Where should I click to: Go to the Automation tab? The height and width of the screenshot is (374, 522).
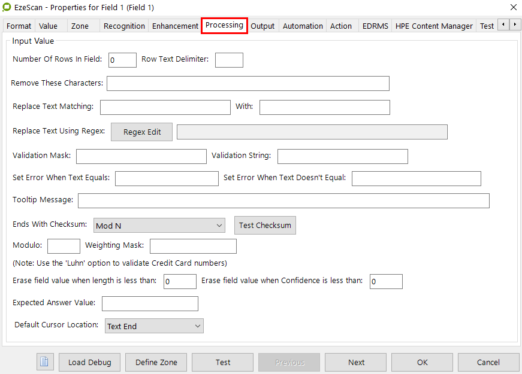[x=303, y=26]
